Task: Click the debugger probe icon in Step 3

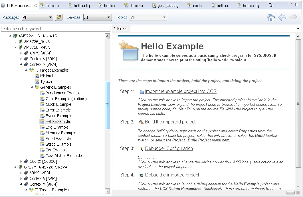Action: coord(141,149)
